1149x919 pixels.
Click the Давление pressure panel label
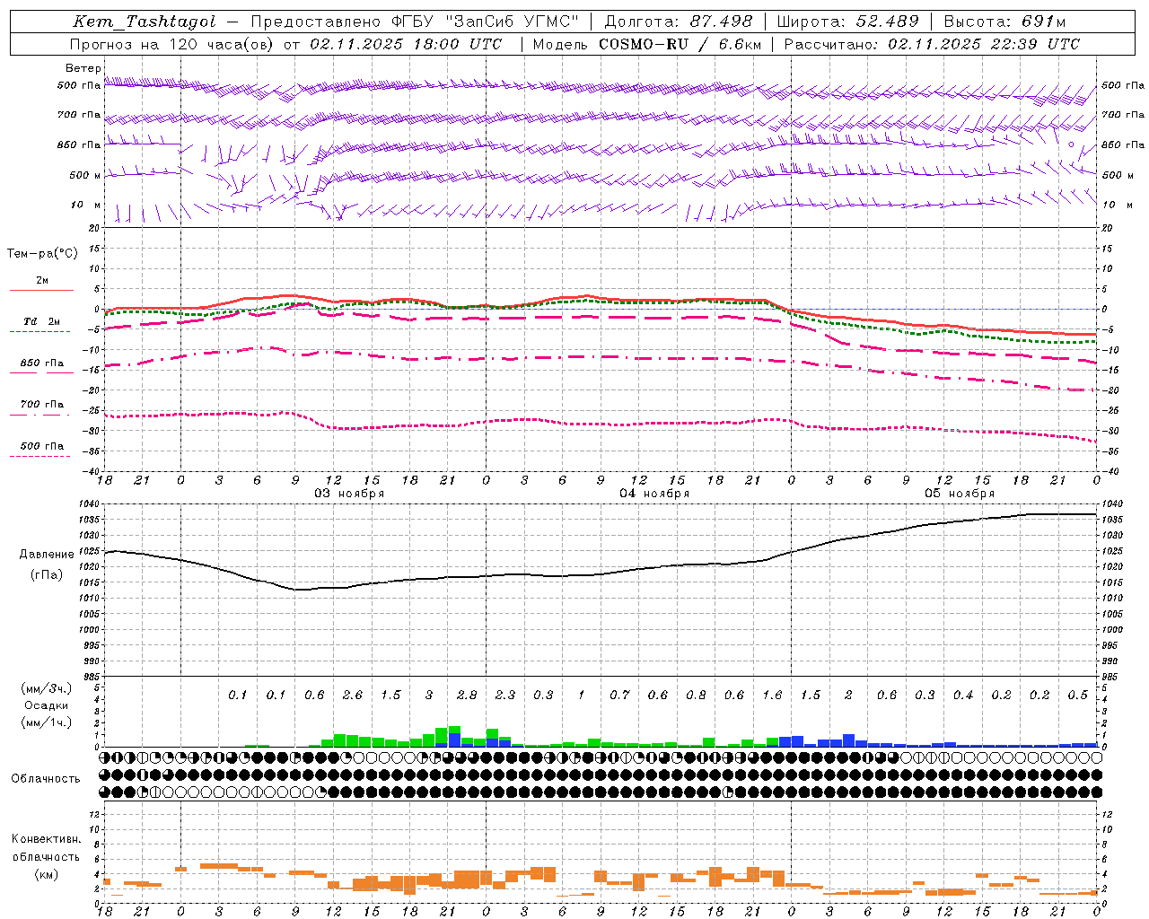[47, 555]
